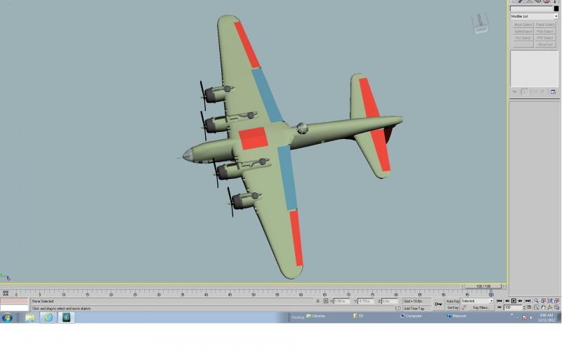562x351 pixels.
Task: Open the Modifier List dropdown
Action: (x=534, y=16)
